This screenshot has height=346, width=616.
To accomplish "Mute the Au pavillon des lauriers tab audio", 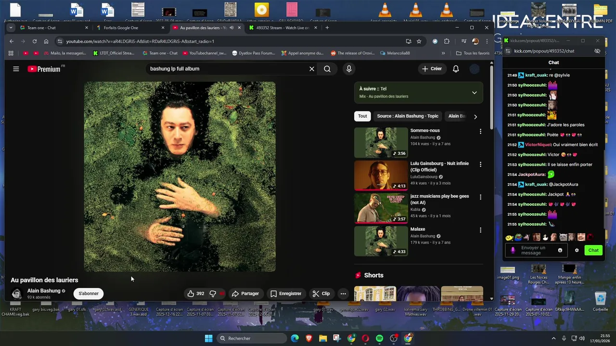I will [231, 28].
